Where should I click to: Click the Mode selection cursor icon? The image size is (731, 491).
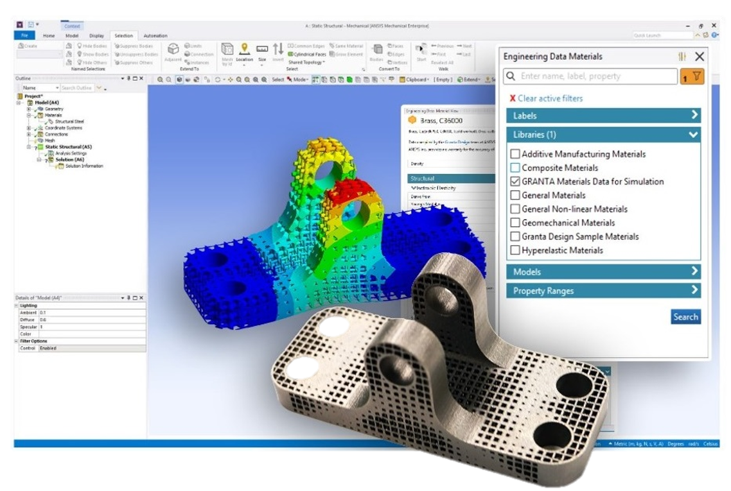tap(289, 80)
